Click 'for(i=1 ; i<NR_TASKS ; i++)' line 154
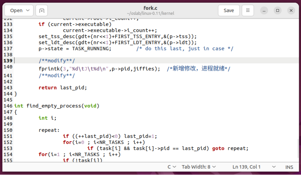Image resolution: width=301 pixels, height=175 pixels. 80,155
